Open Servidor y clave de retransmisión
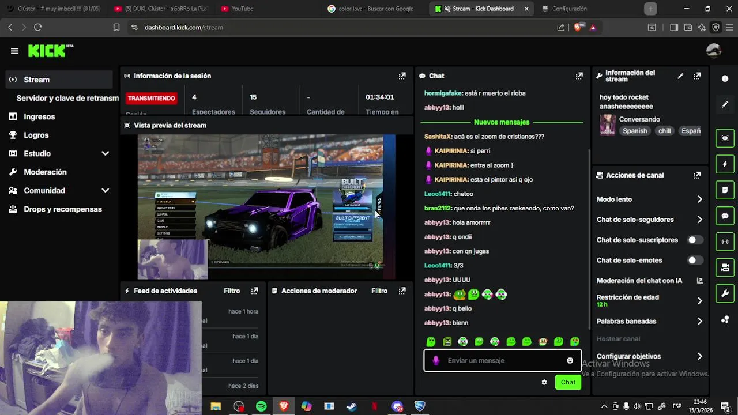The width and height of the screenshot is (738, 415). tap(67, 98)
